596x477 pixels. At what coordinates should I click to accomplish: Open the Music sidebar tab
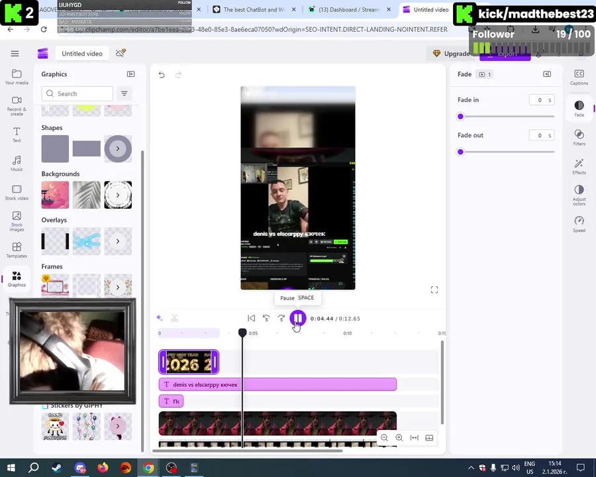(17, 164)
